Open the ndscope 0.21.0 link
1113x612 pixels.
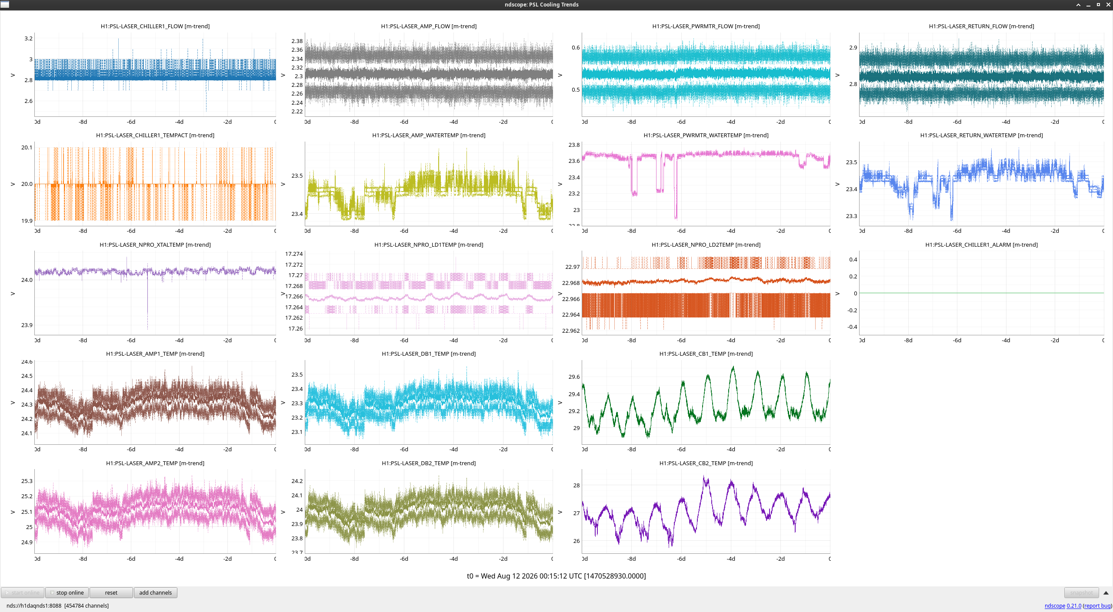(1063, 605)
